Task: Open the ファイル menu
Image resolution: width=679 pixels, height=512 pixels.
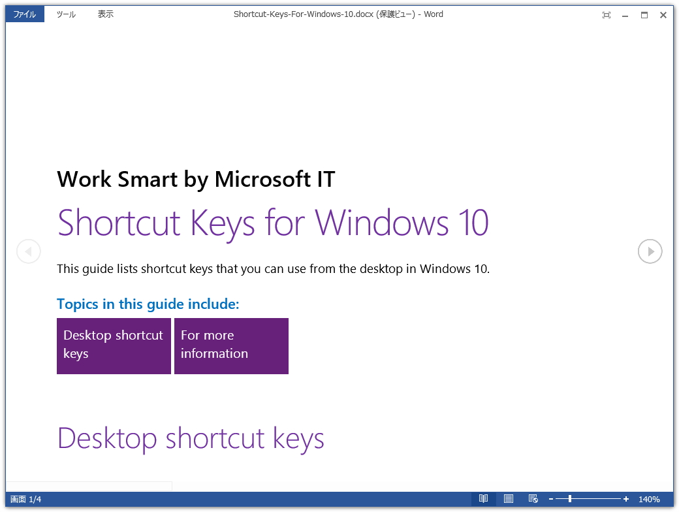Action: [24, 13]
